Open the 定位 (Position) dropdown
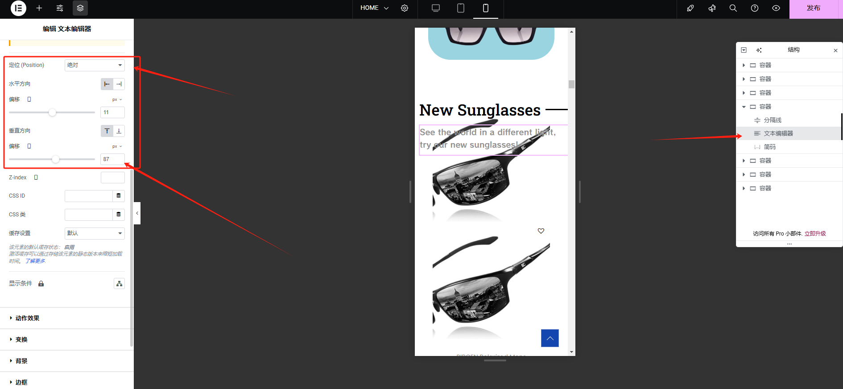 tap(95, 65)
